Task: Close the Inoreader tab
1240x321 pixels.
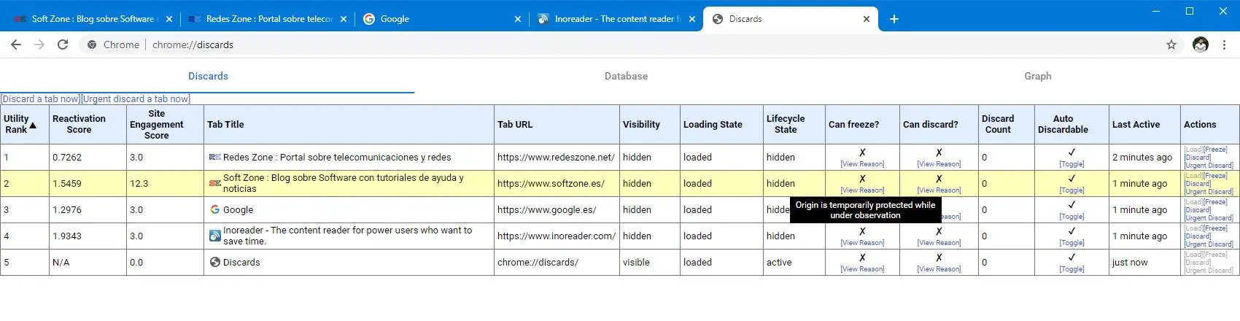Action: (x=691, y=19)
